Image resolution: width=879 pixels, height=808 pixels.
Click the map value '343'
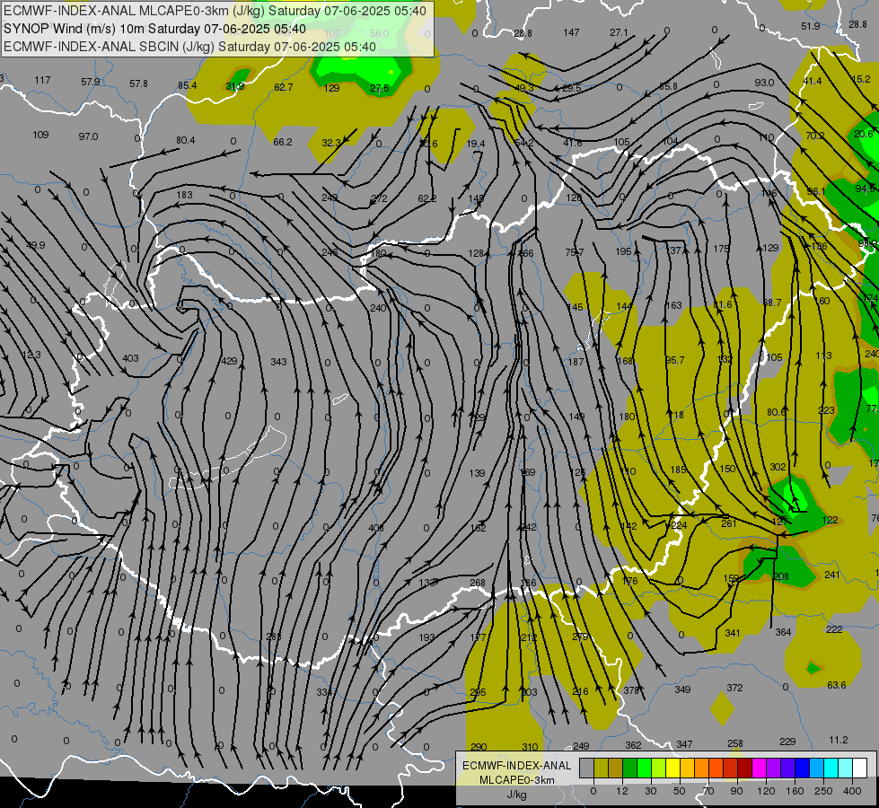click(278, 362)
